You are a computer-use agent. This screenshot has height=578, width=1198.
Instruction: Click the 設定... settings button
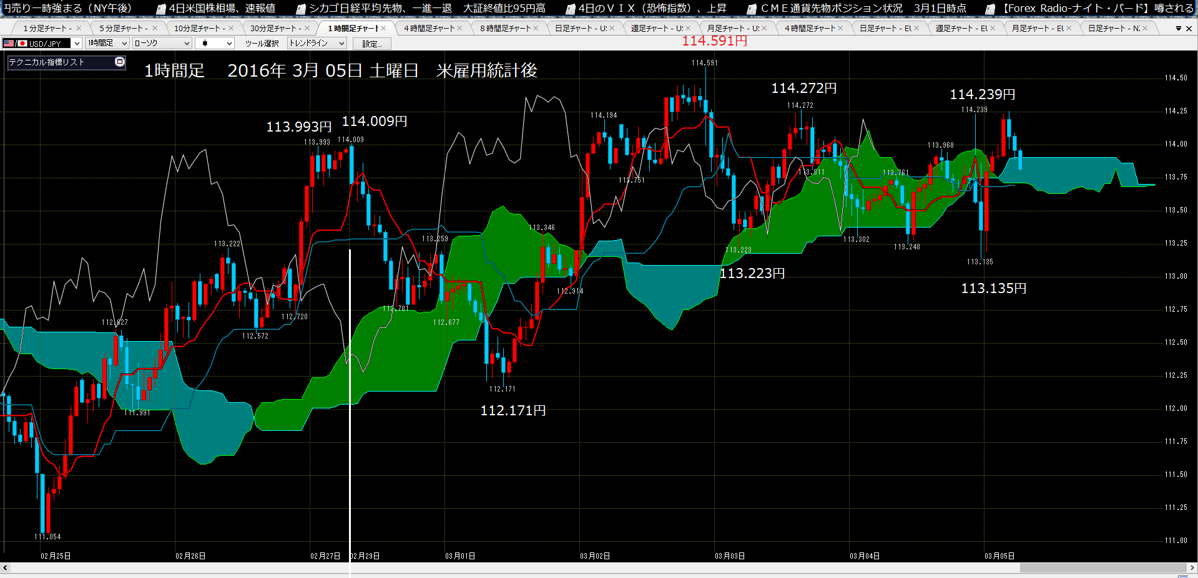tap(371, 44)
